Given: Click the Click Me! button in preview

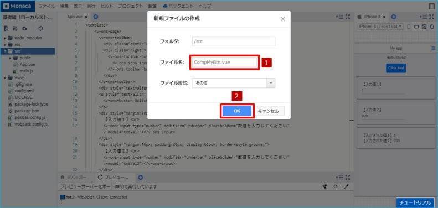Looking at the screenshot, I should click(396, 68).
